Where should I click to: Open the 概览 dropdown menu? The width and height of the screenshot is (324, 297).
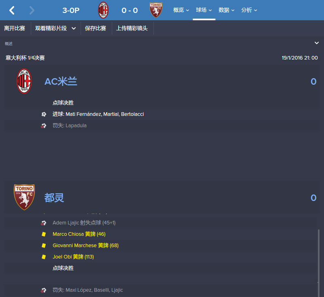pyautogui.click(x=181, y=10)
